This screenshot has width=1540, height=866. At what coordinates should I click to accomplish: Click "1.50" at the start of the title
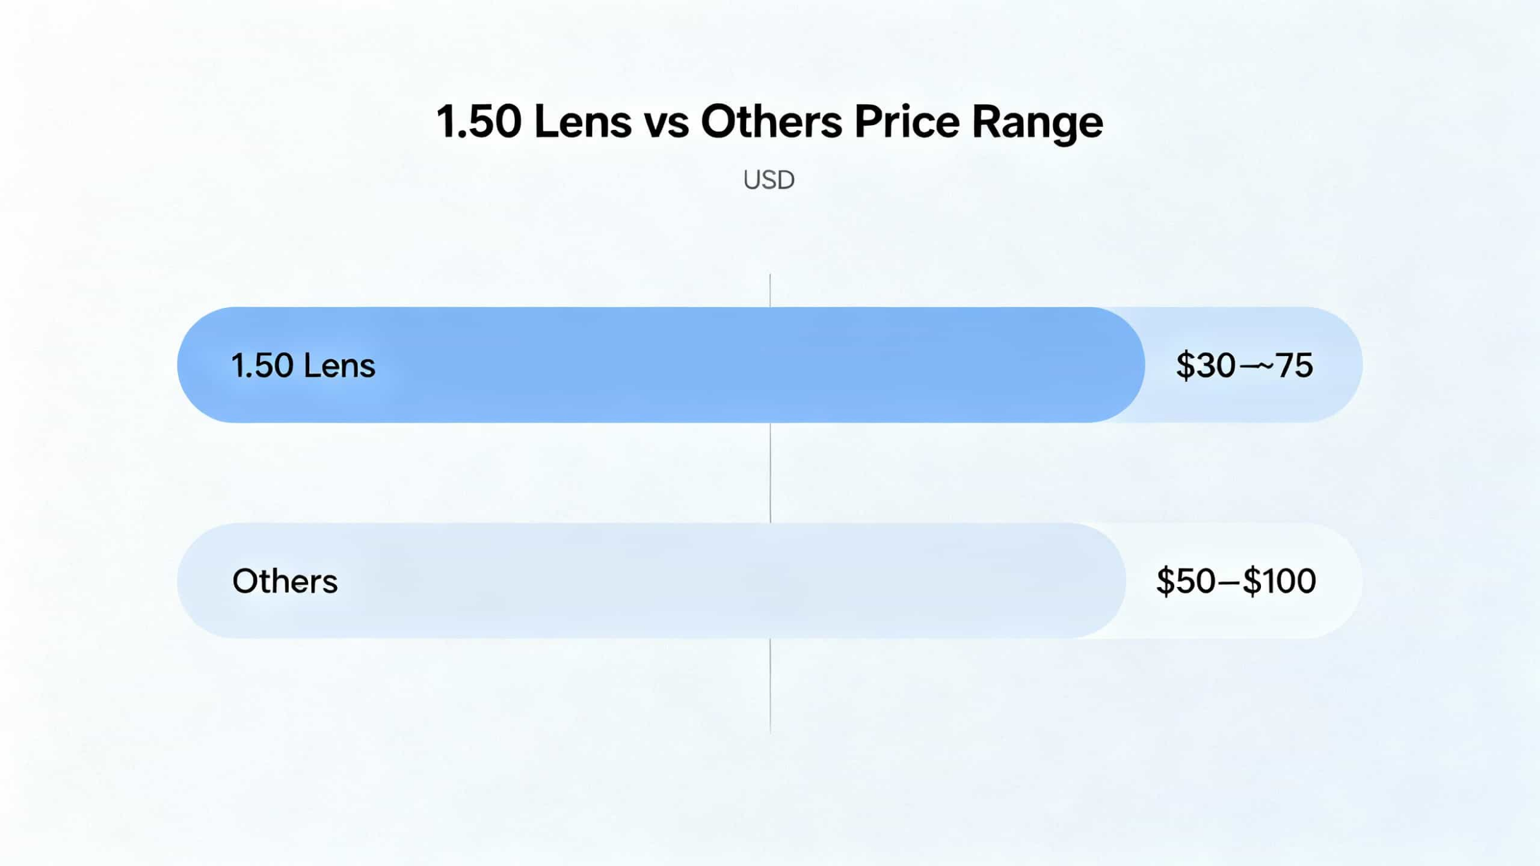pyautogui.click(x=479, y=121)
